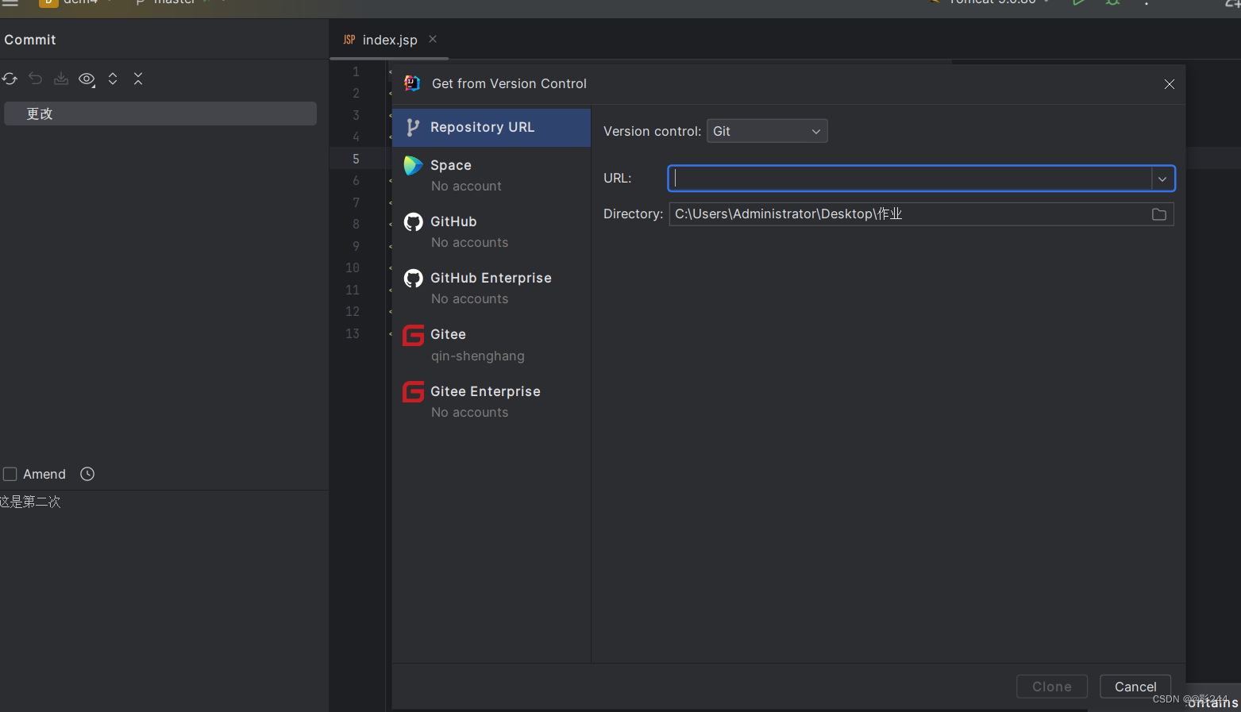Click line number 10 in editor gutter

click(353, 267)
